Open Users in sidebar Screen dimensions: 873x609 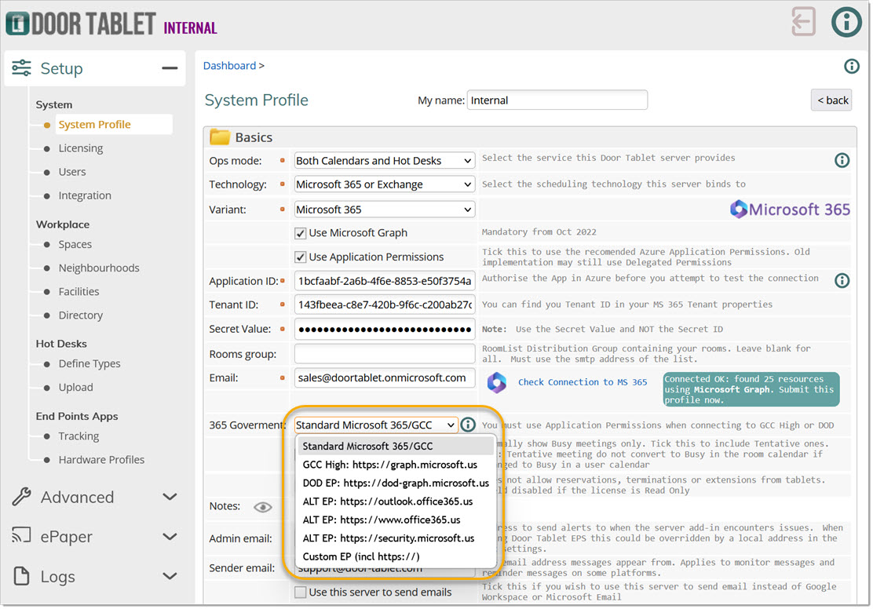coord(71,172)
